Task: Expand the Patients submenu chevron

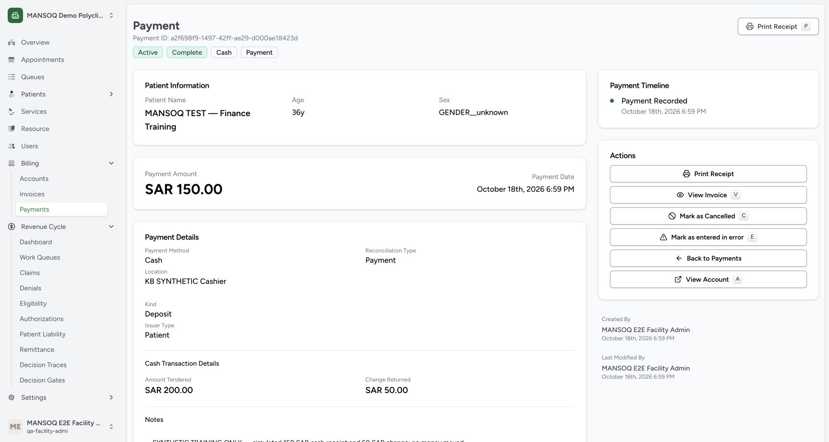Action: point(111,94)
